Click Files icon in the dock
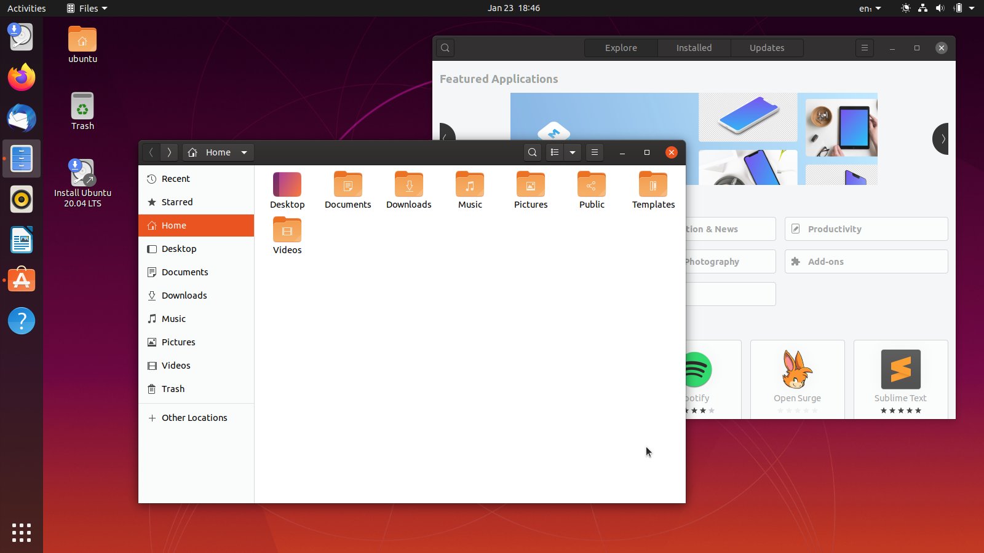Screen dimensions: 984x553 point(22,159)
